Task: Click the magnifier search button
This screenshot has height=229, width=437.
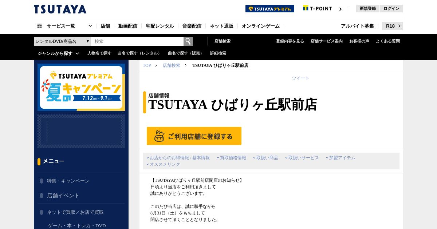Action: point(188,41)
